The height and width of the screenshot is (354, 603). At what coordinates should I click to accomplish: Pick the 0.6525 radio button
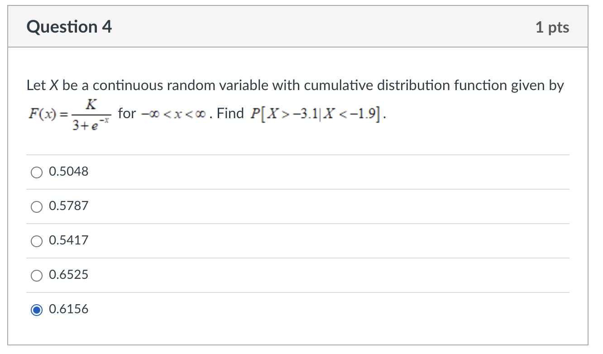[37, 275]
